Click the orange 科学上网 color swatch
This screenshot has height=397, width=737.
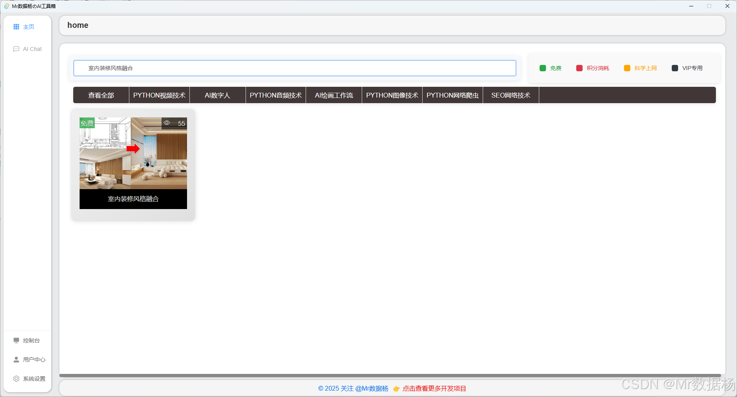click(x=627, y=68)
